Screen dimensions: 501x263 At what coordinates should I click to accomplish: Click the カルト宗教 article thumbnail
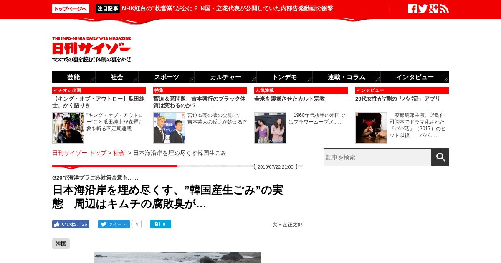tap(270, 128)
